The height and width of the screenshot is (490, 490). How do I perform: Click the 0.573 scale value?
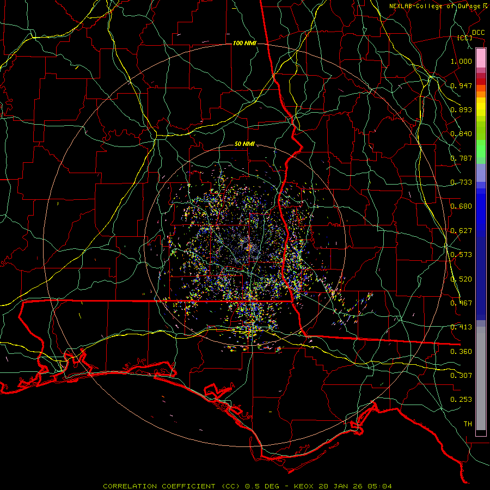pos(461,255)
